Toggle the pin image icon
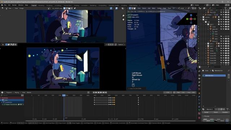Image resolution: width=231 pixels, height=130 pixels. [75, 8]
